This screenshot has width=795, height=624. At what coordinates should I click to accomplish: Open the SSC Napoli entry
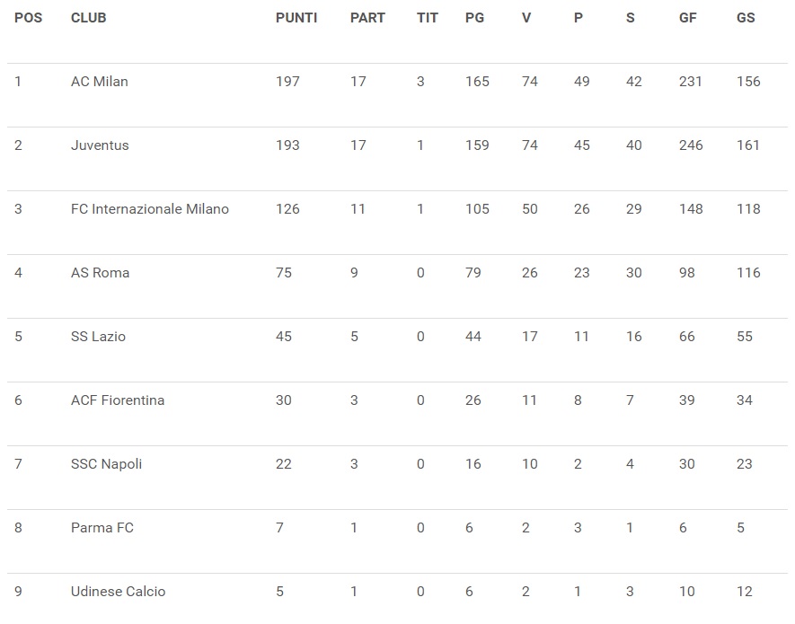point(106,464)
